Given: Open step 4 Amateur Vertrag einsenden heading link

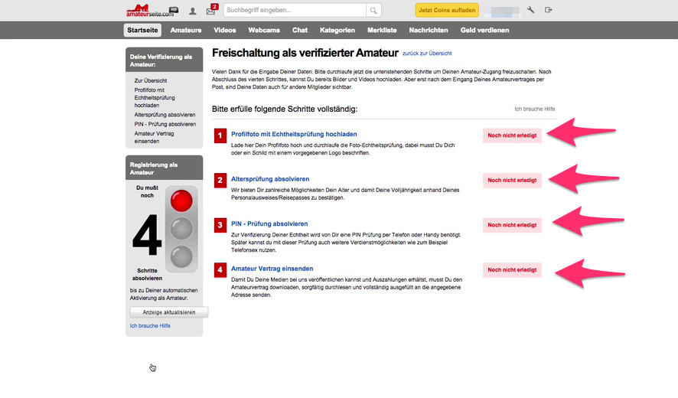Looking at the screenshot, I should pos(272,269).
